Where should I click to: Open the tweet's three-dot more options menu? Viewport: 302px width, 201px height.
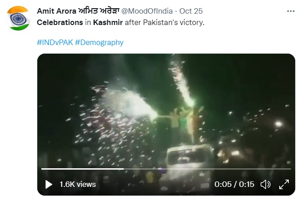coord(291,11)
